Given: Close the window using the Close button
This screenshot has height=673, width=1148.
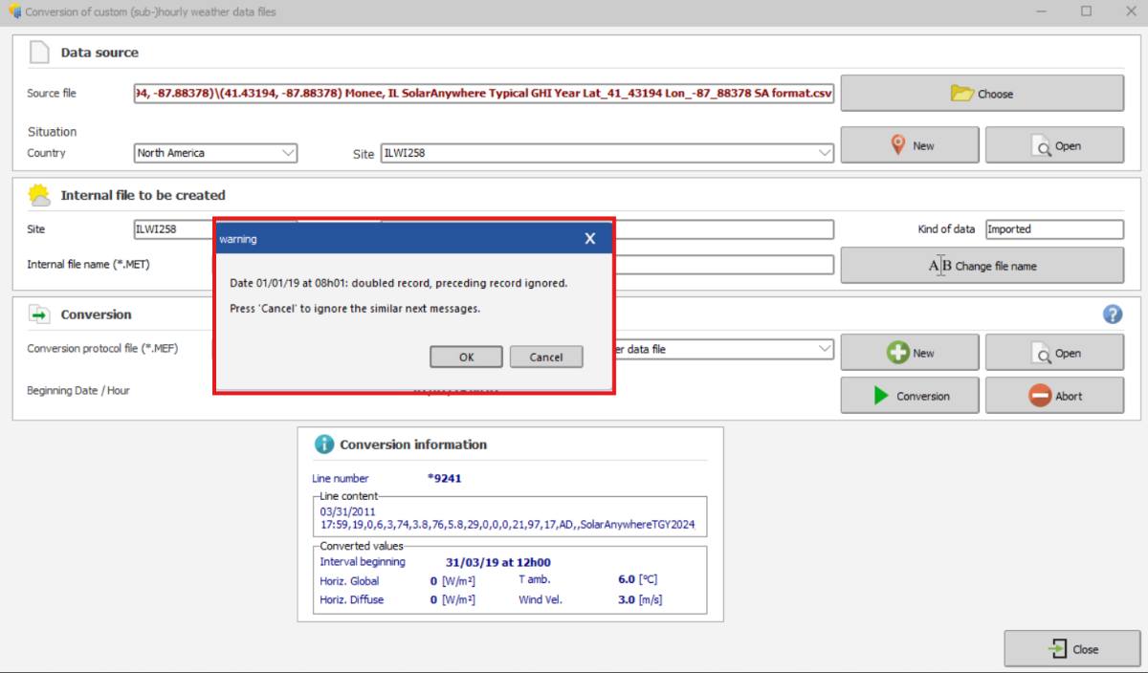Looking at the screenshot, I should (1072, 649).
